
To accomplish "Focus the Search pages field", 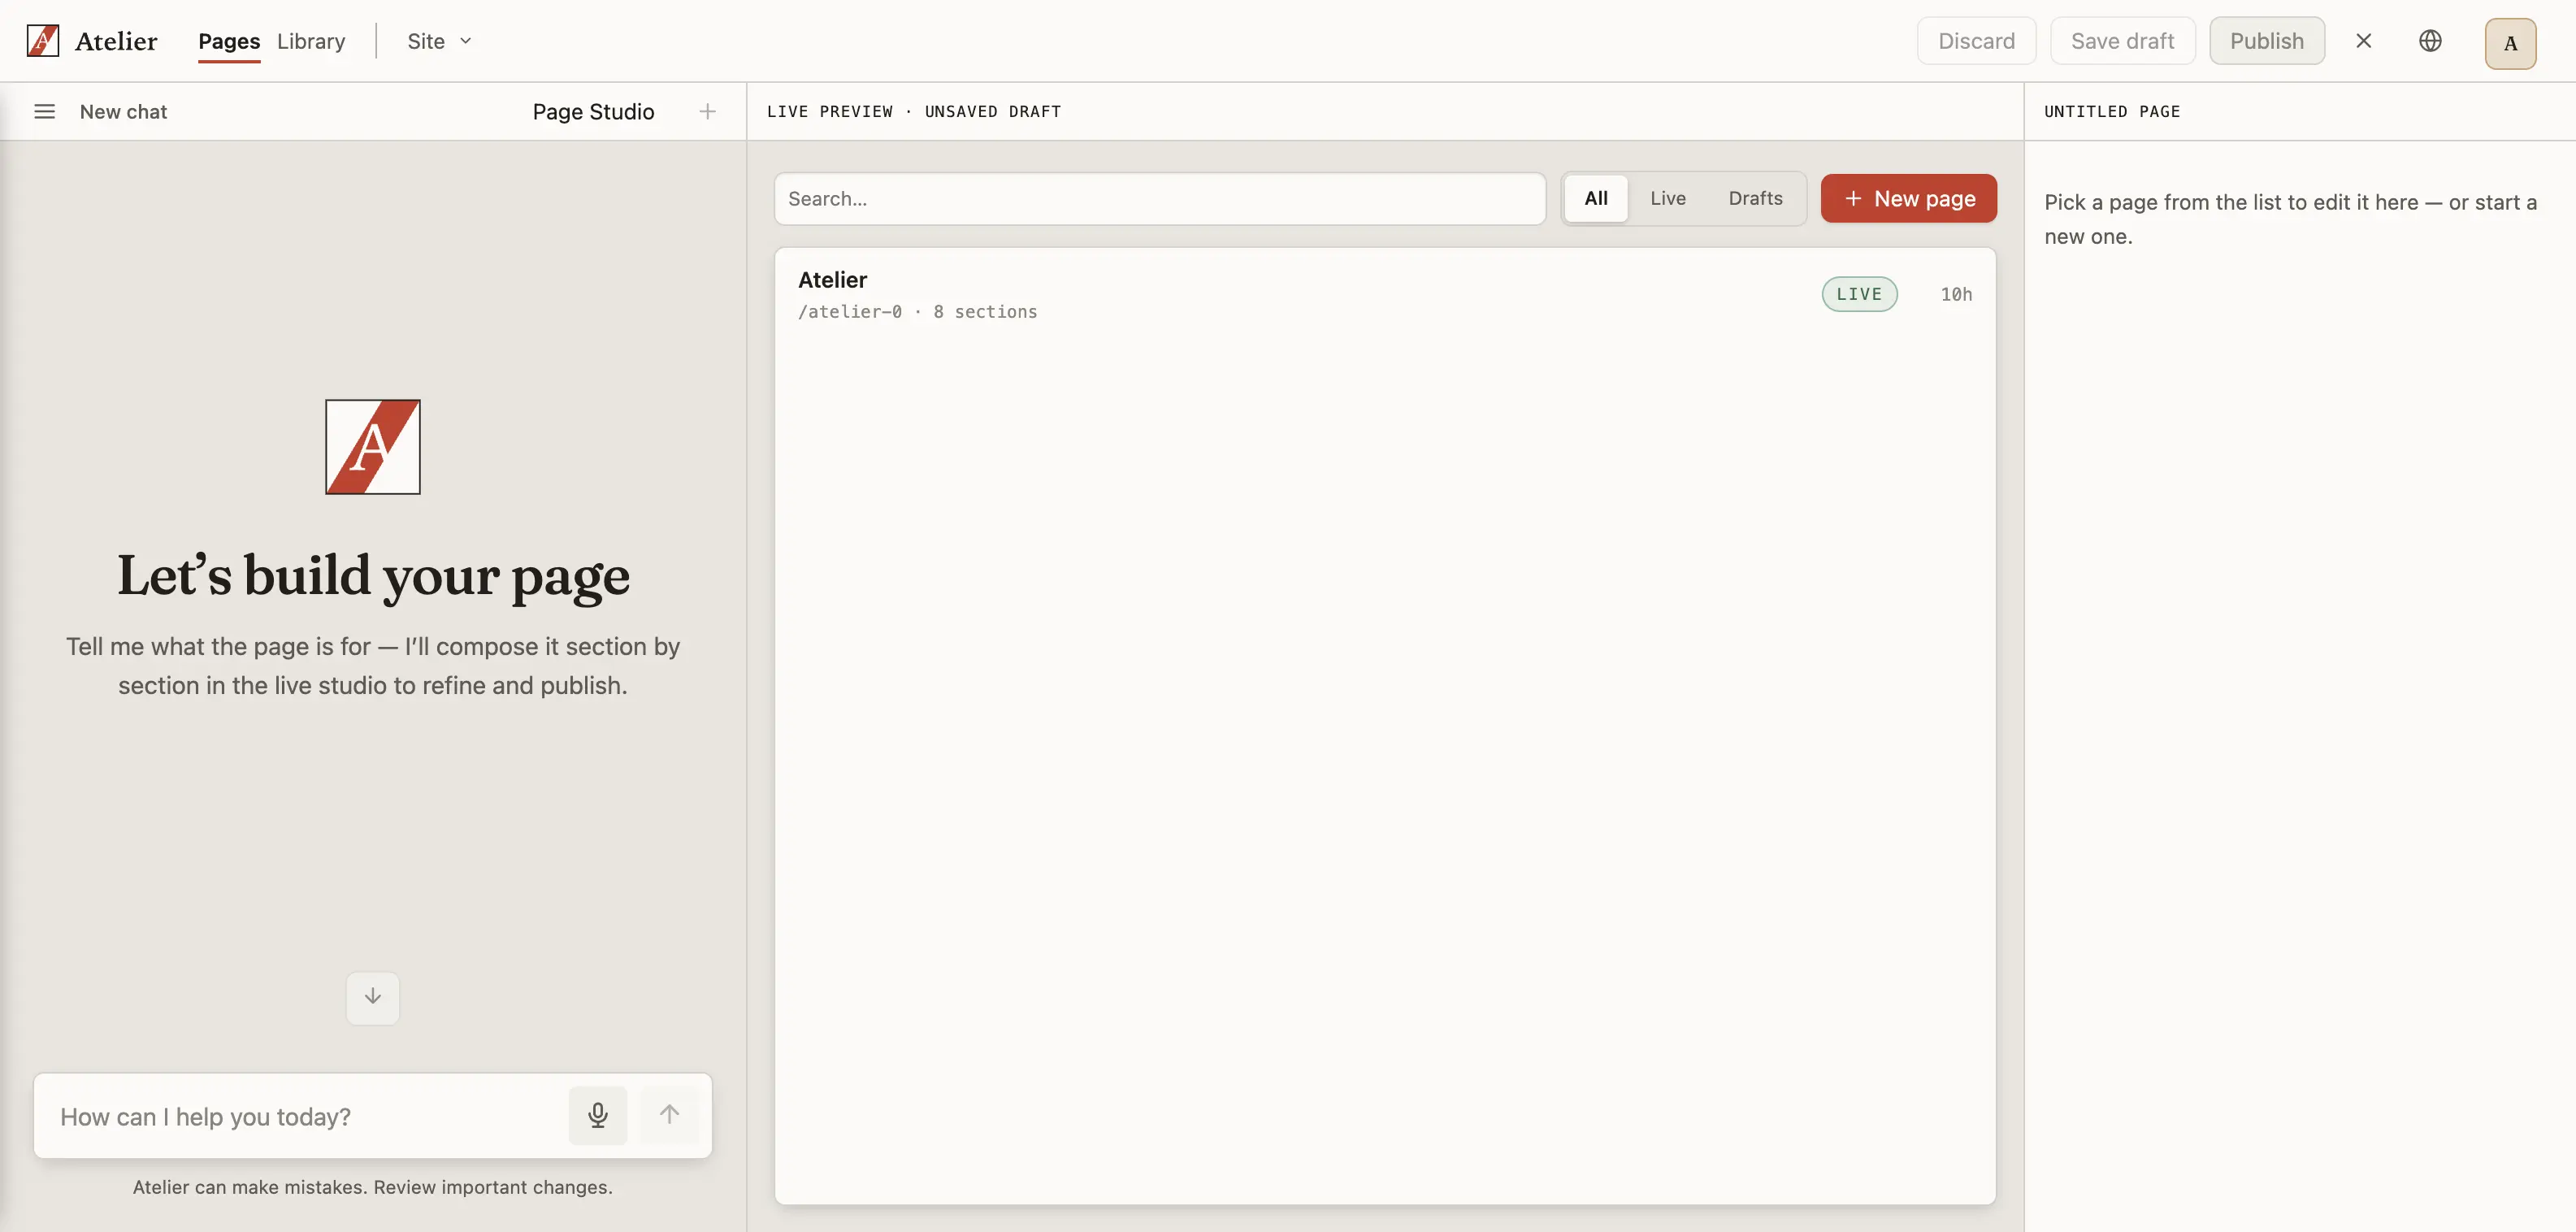I will coord(1160,198).
